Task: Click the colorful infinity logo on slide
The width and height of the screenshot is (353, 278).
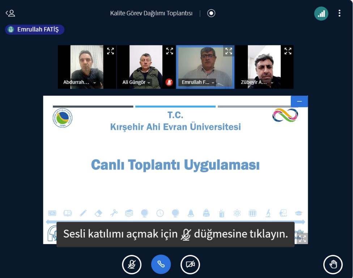Action: coord(285,115)
